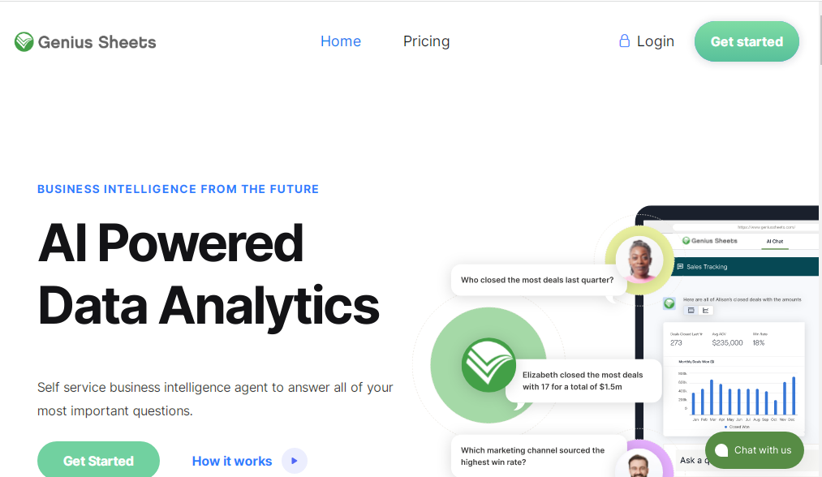The image size is (822, 477).
Task: Switch to the AI Chat tab
Action: click(775, 241)
